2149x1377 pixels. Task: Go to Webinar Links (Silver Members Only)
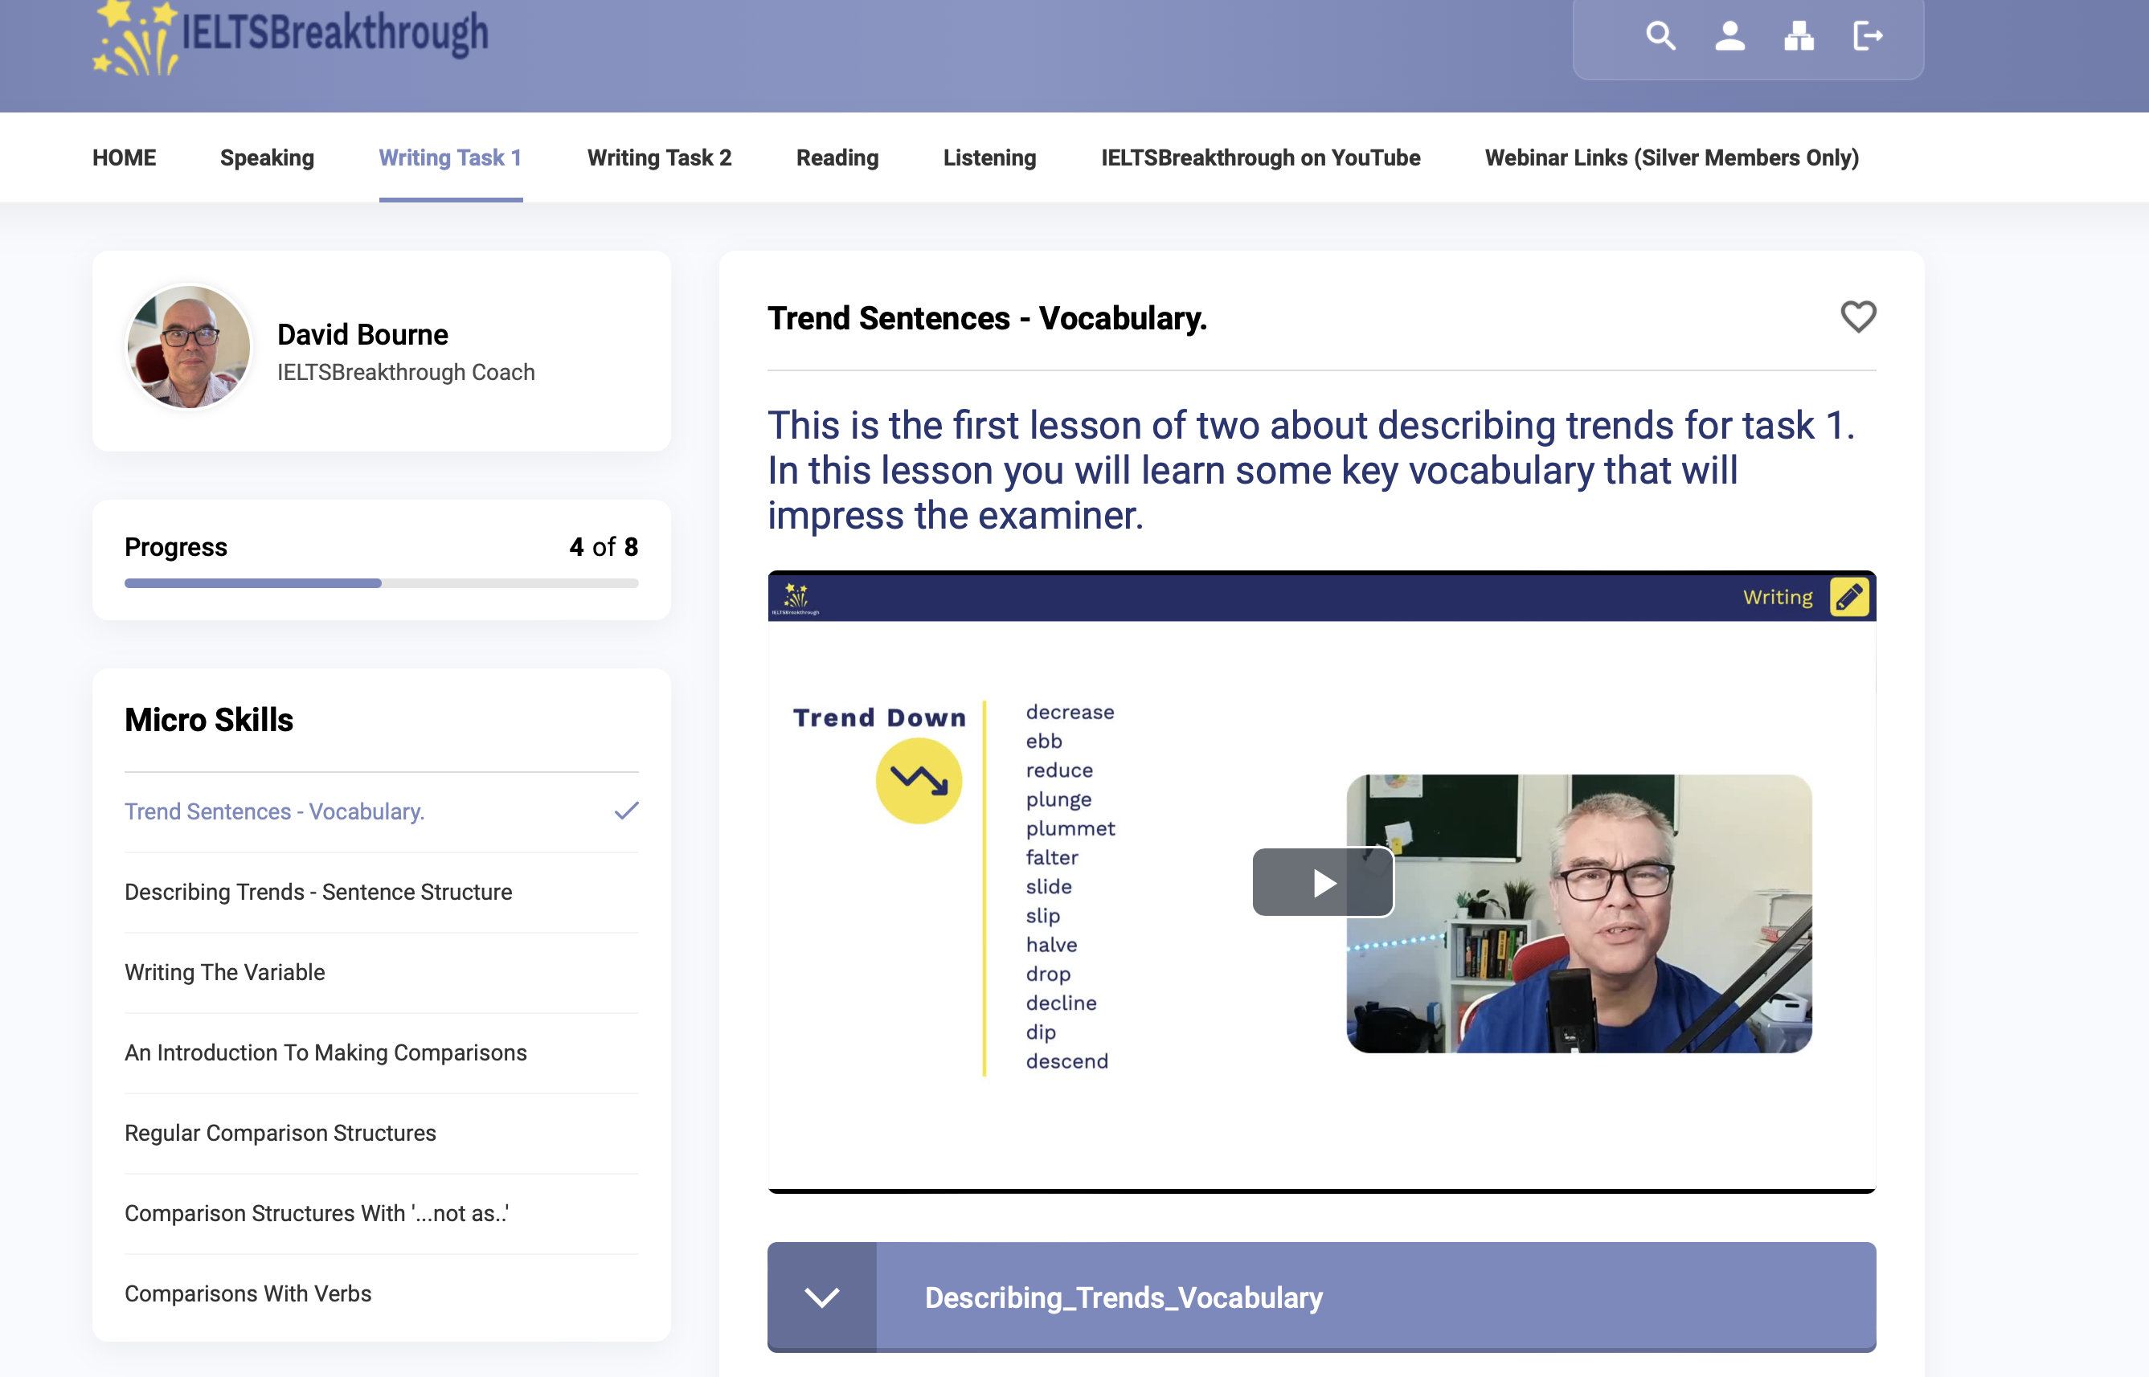click(x=1671, y=158)
